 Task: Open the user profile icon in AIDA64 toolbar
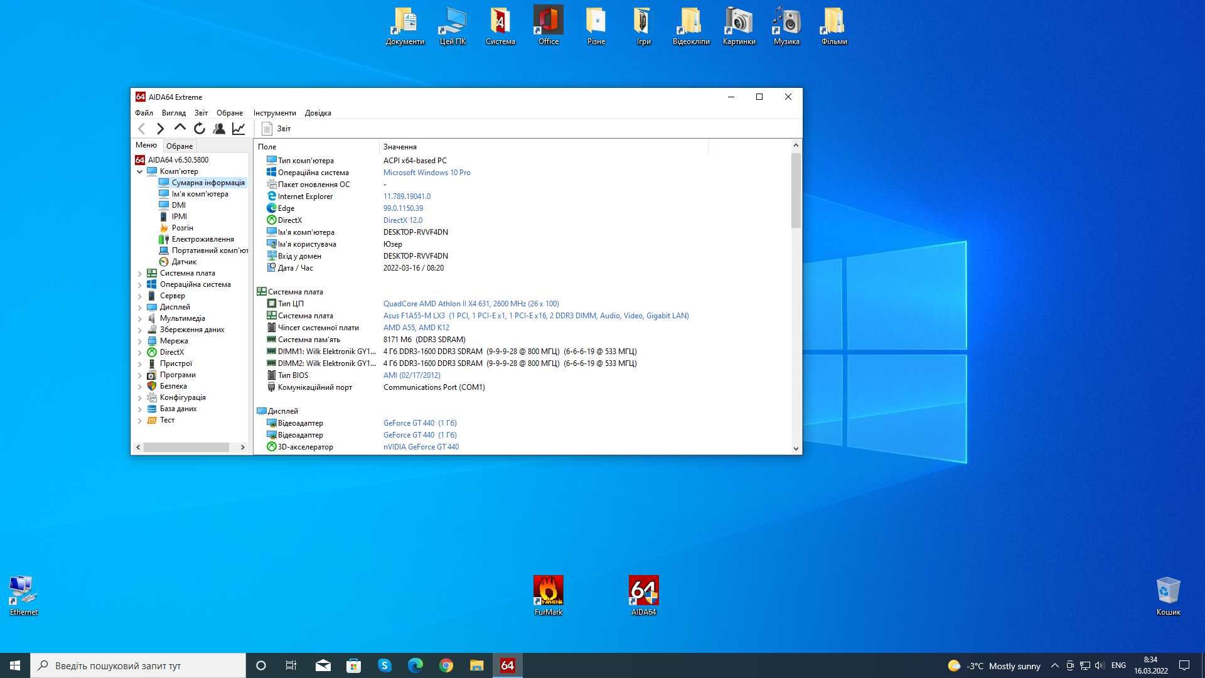(x=219, y=129)
